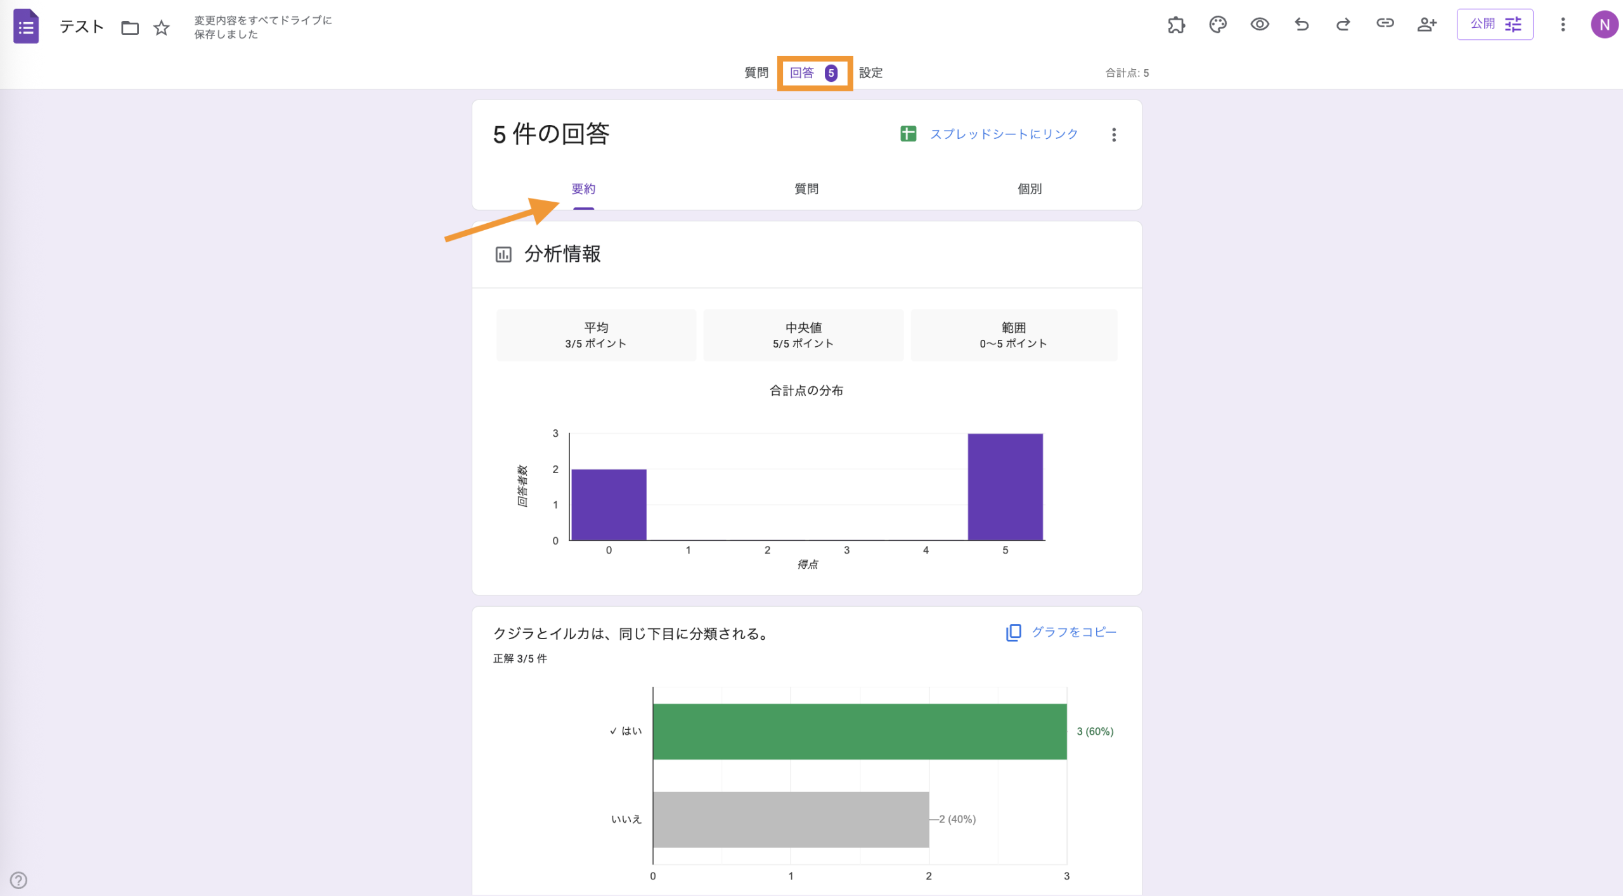Star the テスト form
The width and height of the screenshot is (1623, 896).
pos(161,28)
